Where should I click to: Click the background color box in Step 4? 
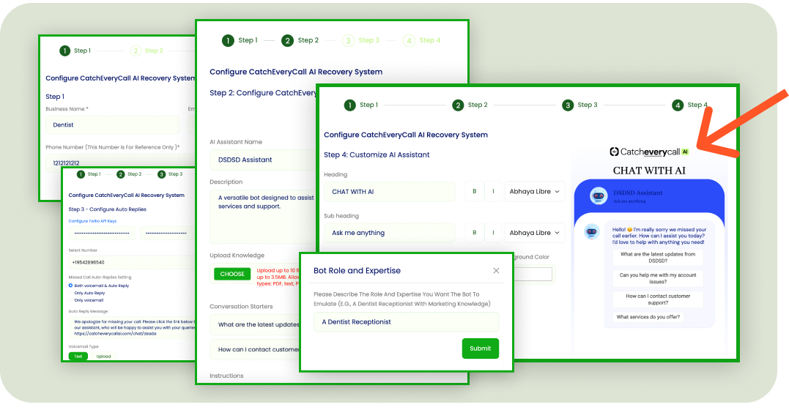pyautogui.click(x=533, y=274)
